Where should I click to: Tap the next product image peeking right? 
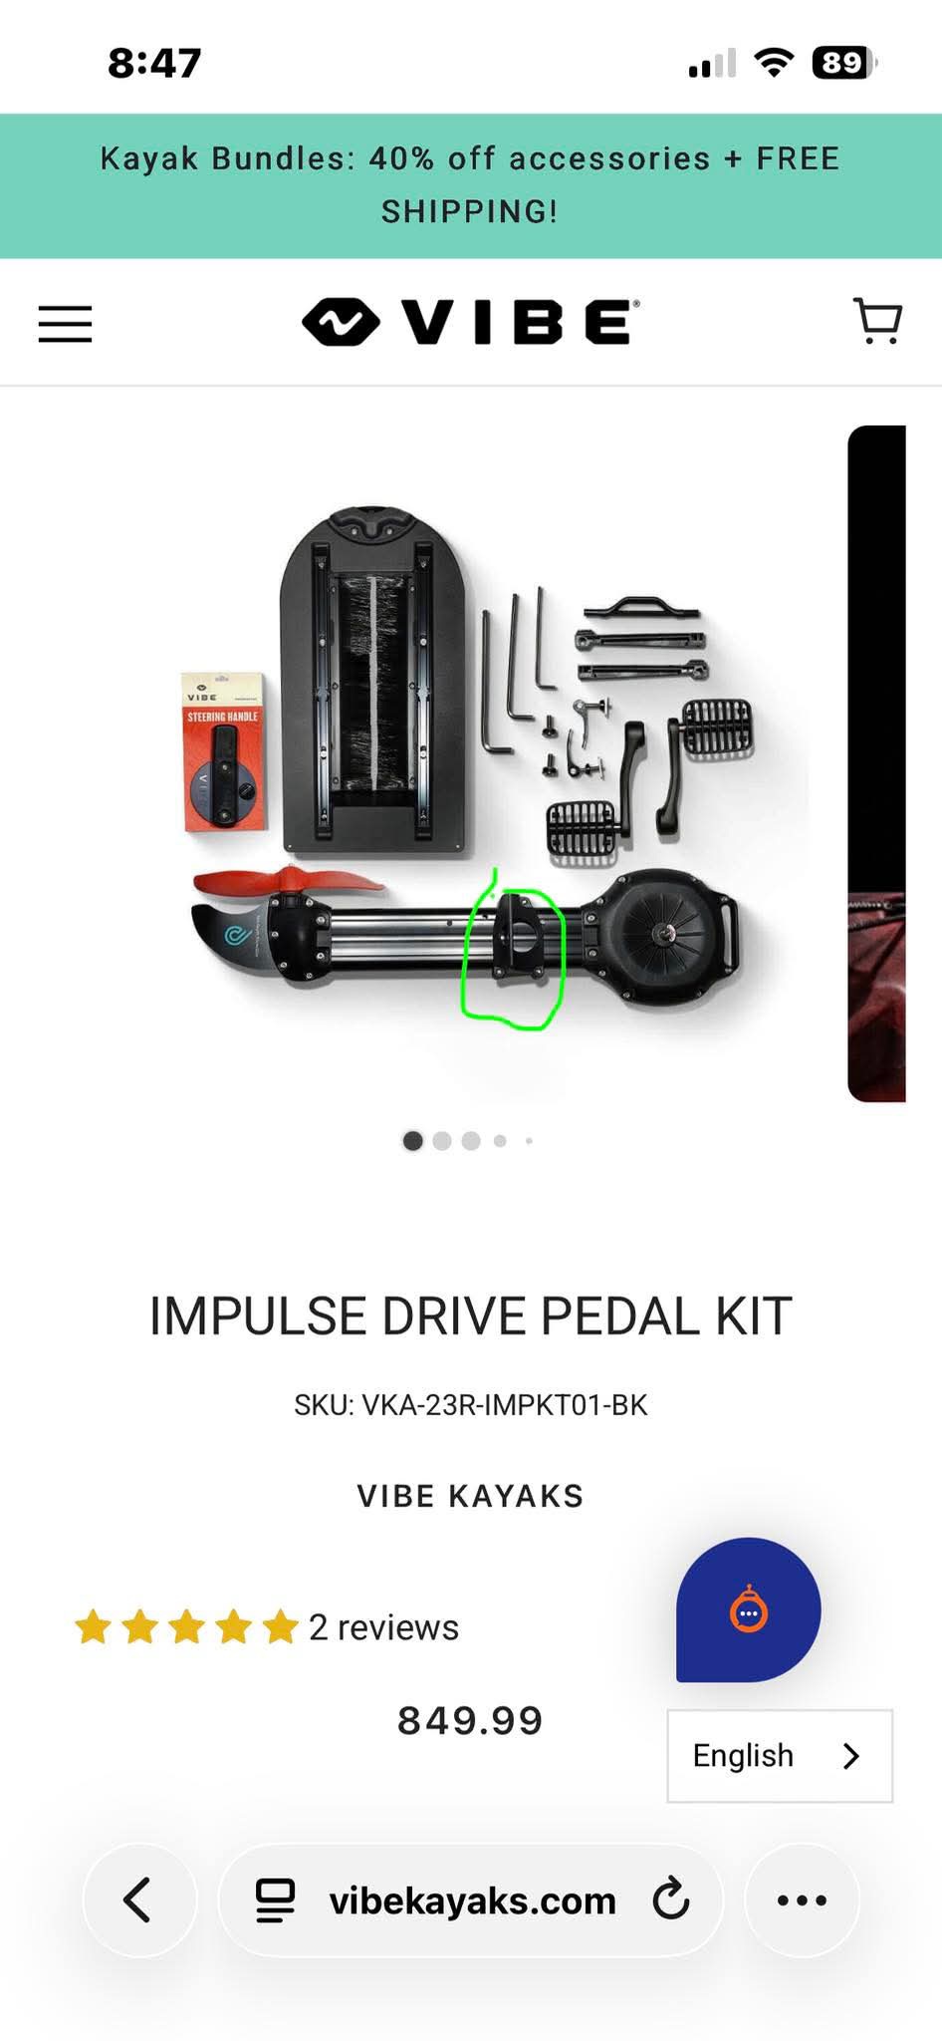(x=876, y=763)
